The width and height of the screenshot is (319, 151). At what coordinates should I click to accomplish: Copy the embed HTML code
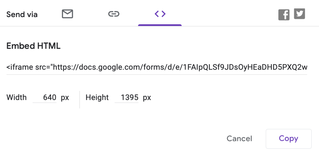[x=288, y=139]
